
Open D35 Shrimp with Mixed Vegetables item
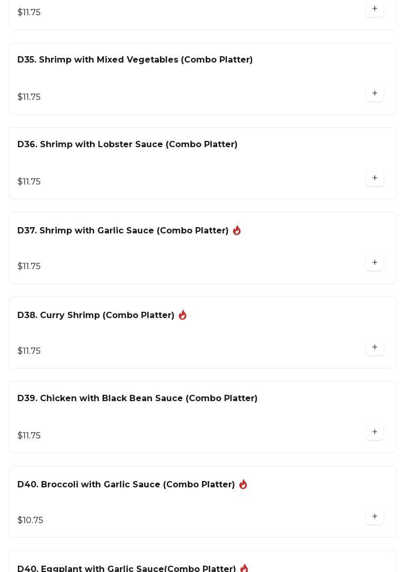point(135,60)
